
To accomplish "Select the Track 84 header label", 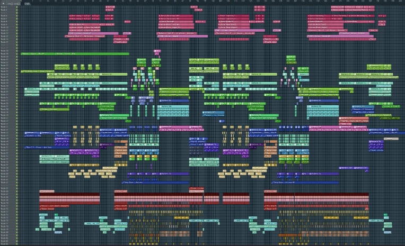I will 4,244.
